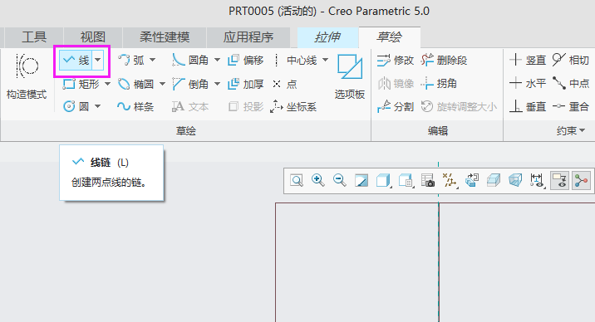
Task: Select the Centerline (中心线) tool
Action: (295, 61)
